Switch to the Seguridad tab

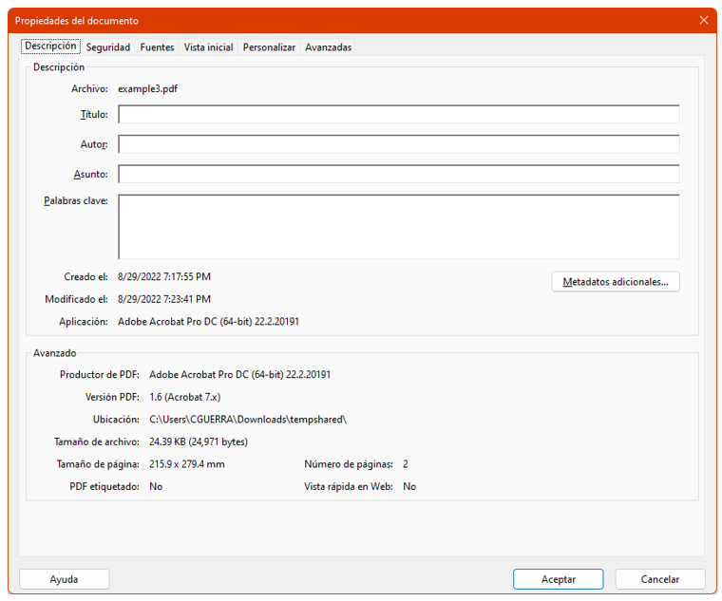tap(107, 47)
